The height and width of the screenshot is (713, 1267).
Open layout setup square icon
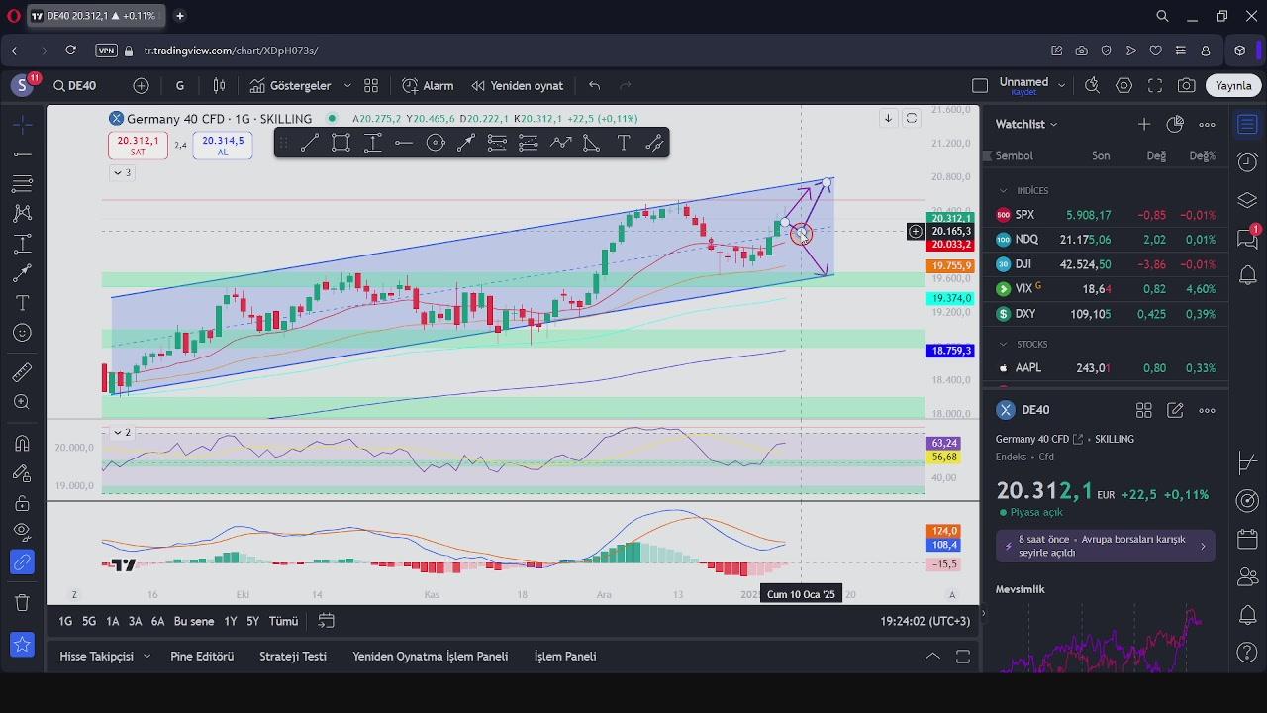click(x=980, y=86)
